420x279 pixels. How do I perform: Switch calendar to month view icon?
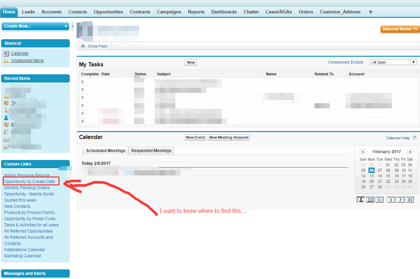coord(409,200)
